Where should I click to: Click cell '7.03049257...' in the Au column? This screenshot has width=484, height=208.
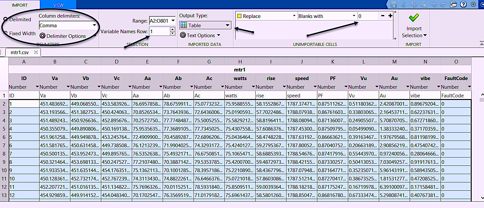[x=394, y=162]
